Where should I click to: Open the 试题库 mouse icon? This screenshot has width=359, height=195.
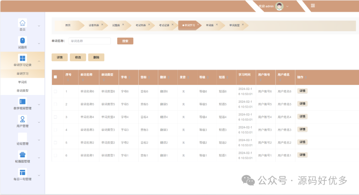click(22, 41)
